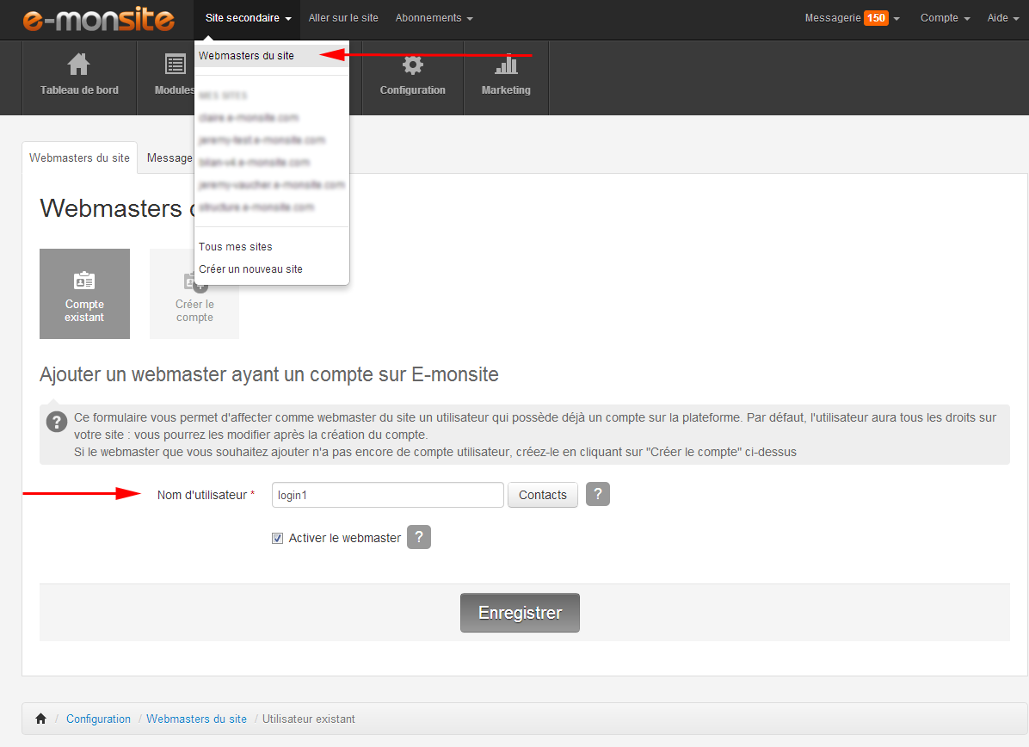Image resolution: width=1029 pixels, height=747 pixels.
Task: Click the breadcrumb home icon
Action: [x=40, y=719]
